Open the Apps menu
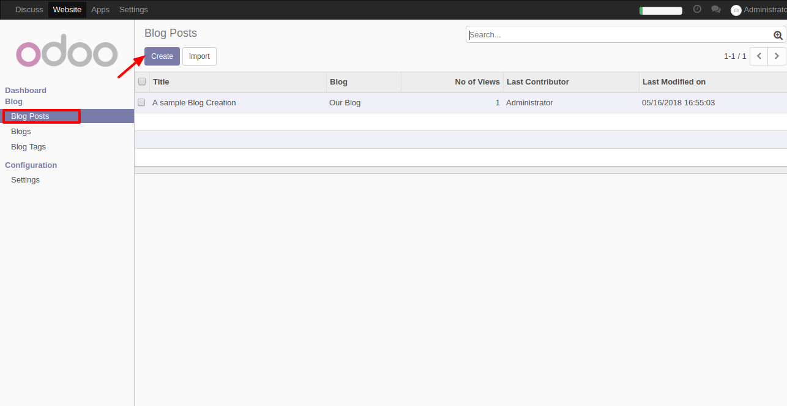 pos(100,9)
